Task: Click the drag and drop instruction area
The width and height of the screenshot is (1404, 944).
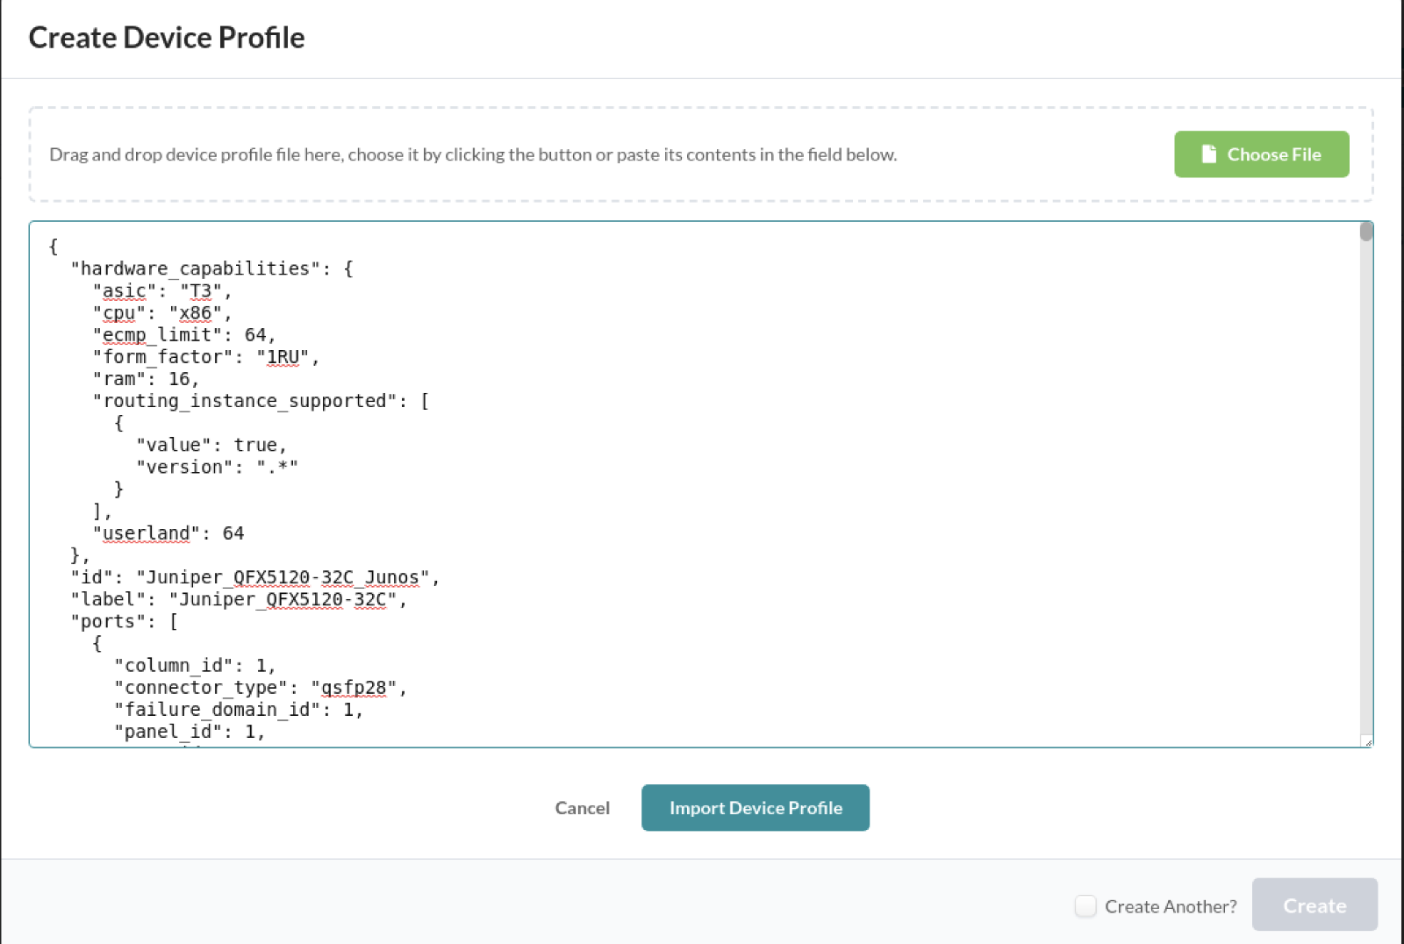Action: (x=473, y=155)
